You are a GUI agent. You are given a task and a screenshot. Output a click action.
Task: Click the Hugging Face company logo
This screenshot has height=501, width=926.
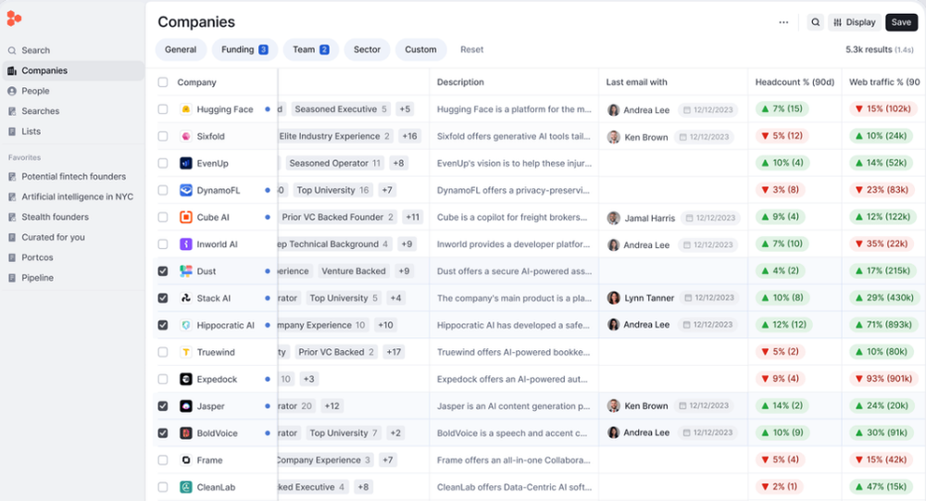pos(186,109)
